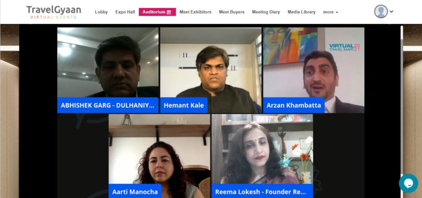Open the user profile avatar icon
This screenshot has width=422, height=198.
pyautogui.click(x=381, y=12)
